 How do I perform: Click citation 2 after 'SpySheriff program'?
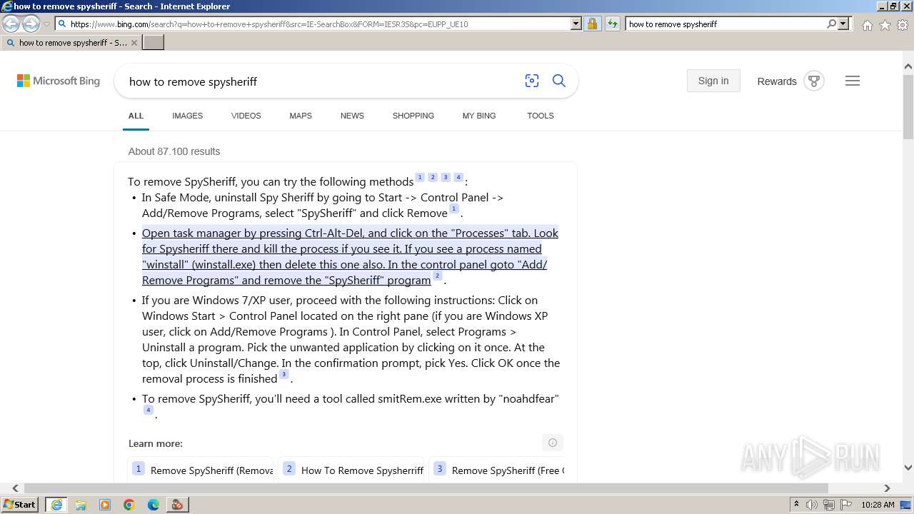coord(438,276)
